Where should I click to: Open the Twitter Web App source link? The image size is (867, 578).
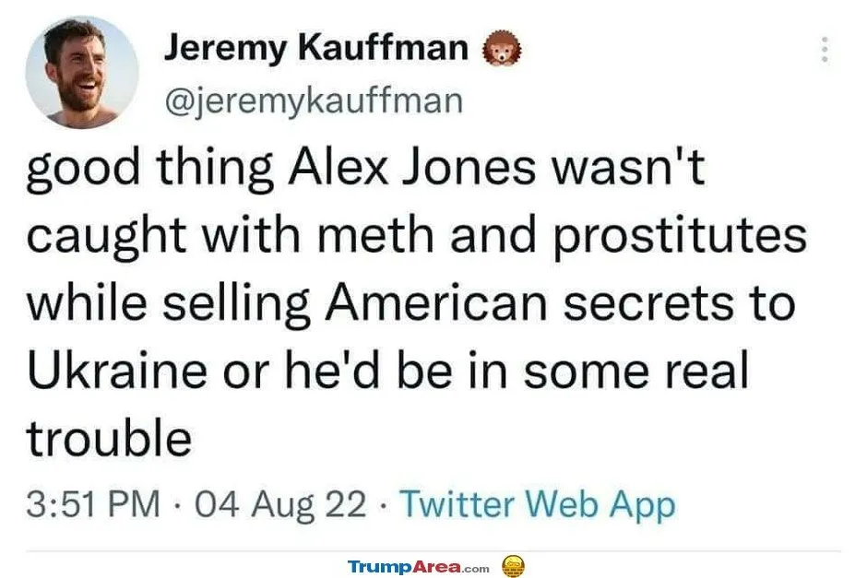click(540, 504)
